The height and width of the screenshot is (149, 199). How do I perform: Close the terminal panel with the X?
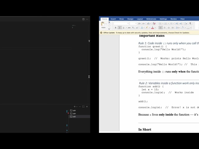tap(87, 106)
